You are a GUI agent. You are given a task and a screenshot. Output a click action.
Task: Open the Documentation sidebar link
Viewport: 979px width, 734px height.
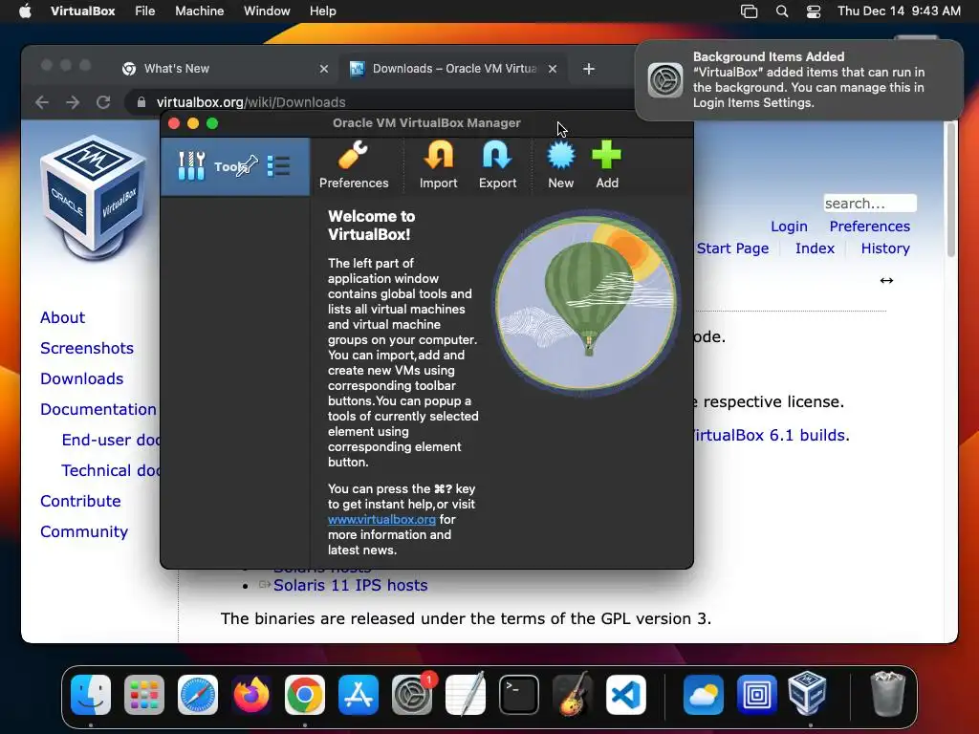pyautogui.click(x=98, y=409)
